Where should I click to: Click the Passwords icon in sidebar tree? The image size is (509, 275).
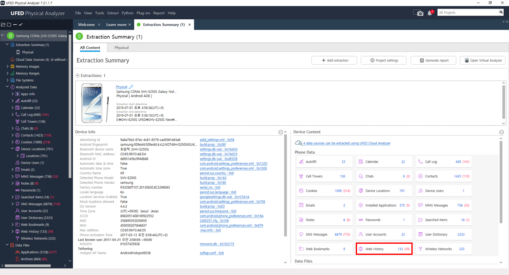coord(17,190)
